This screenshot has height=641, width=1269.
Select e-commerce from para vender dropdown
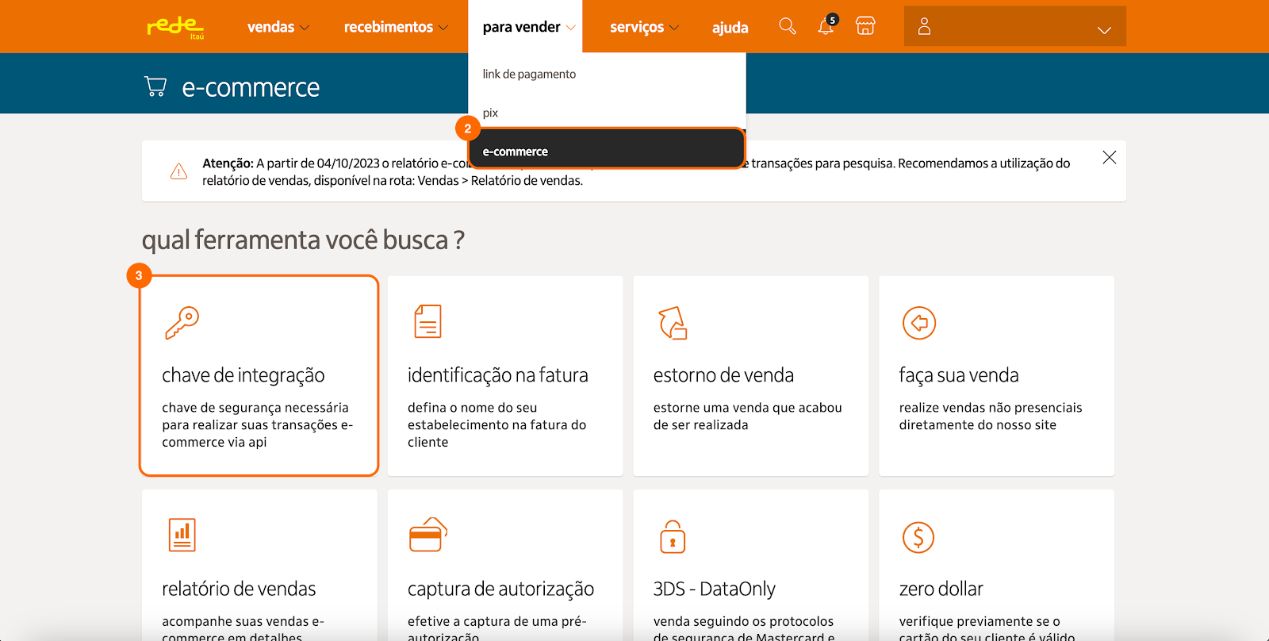click(607, 148)
